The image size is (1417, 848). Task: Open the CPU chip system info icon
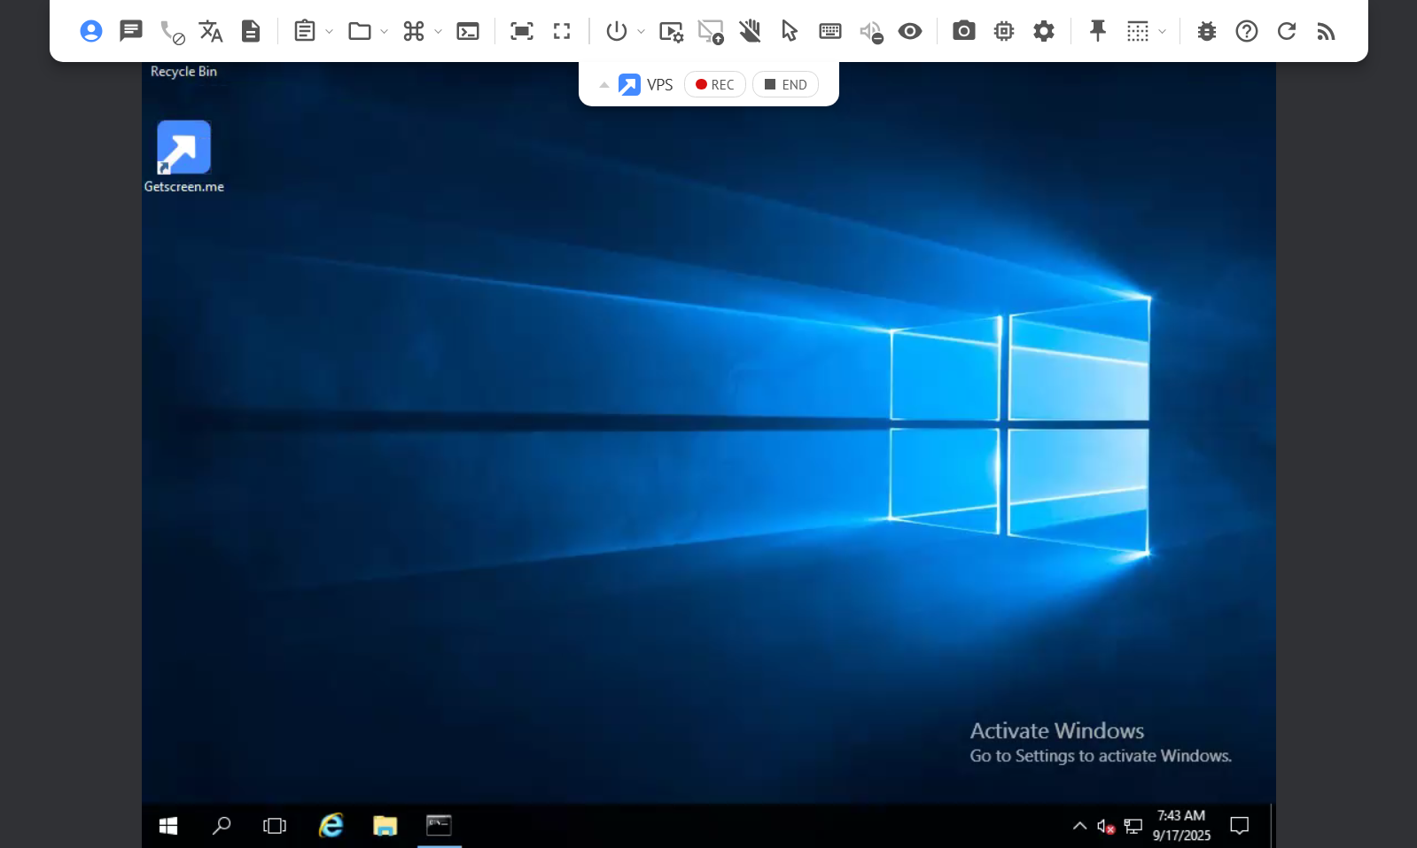1003,31
